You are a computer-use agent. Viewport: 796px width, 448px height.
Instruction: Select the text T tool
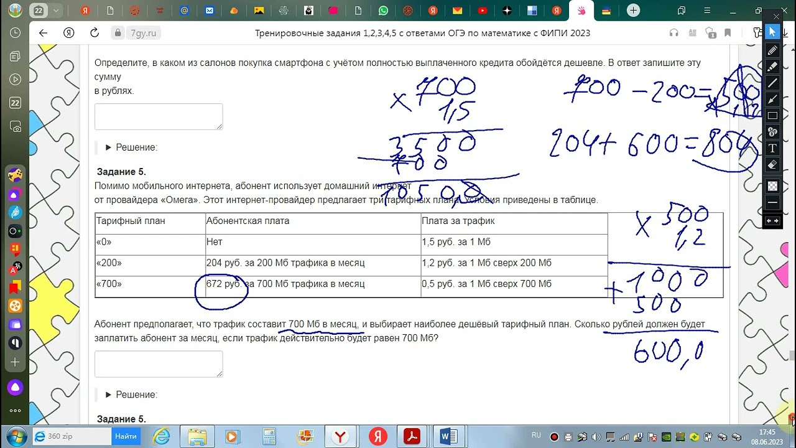point(772,148)
